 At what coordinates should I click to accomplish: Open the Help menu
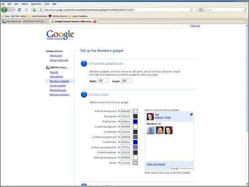[54, 4]
